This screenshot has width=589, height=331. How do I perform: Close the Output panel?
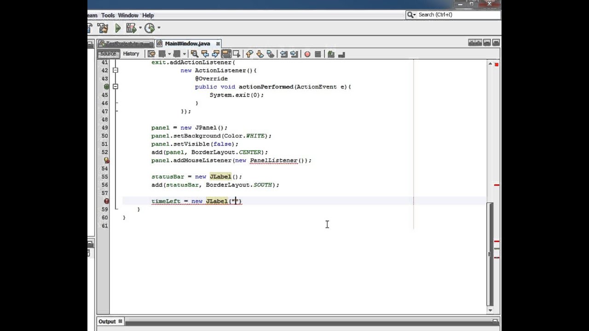tap(121, 321)
